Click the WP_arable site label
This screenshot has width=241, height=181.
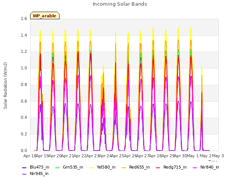click(x=45, y=16)
